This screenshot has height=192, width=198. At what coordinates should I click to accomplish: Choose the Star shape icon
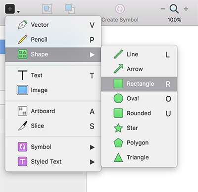click(118, 128)
